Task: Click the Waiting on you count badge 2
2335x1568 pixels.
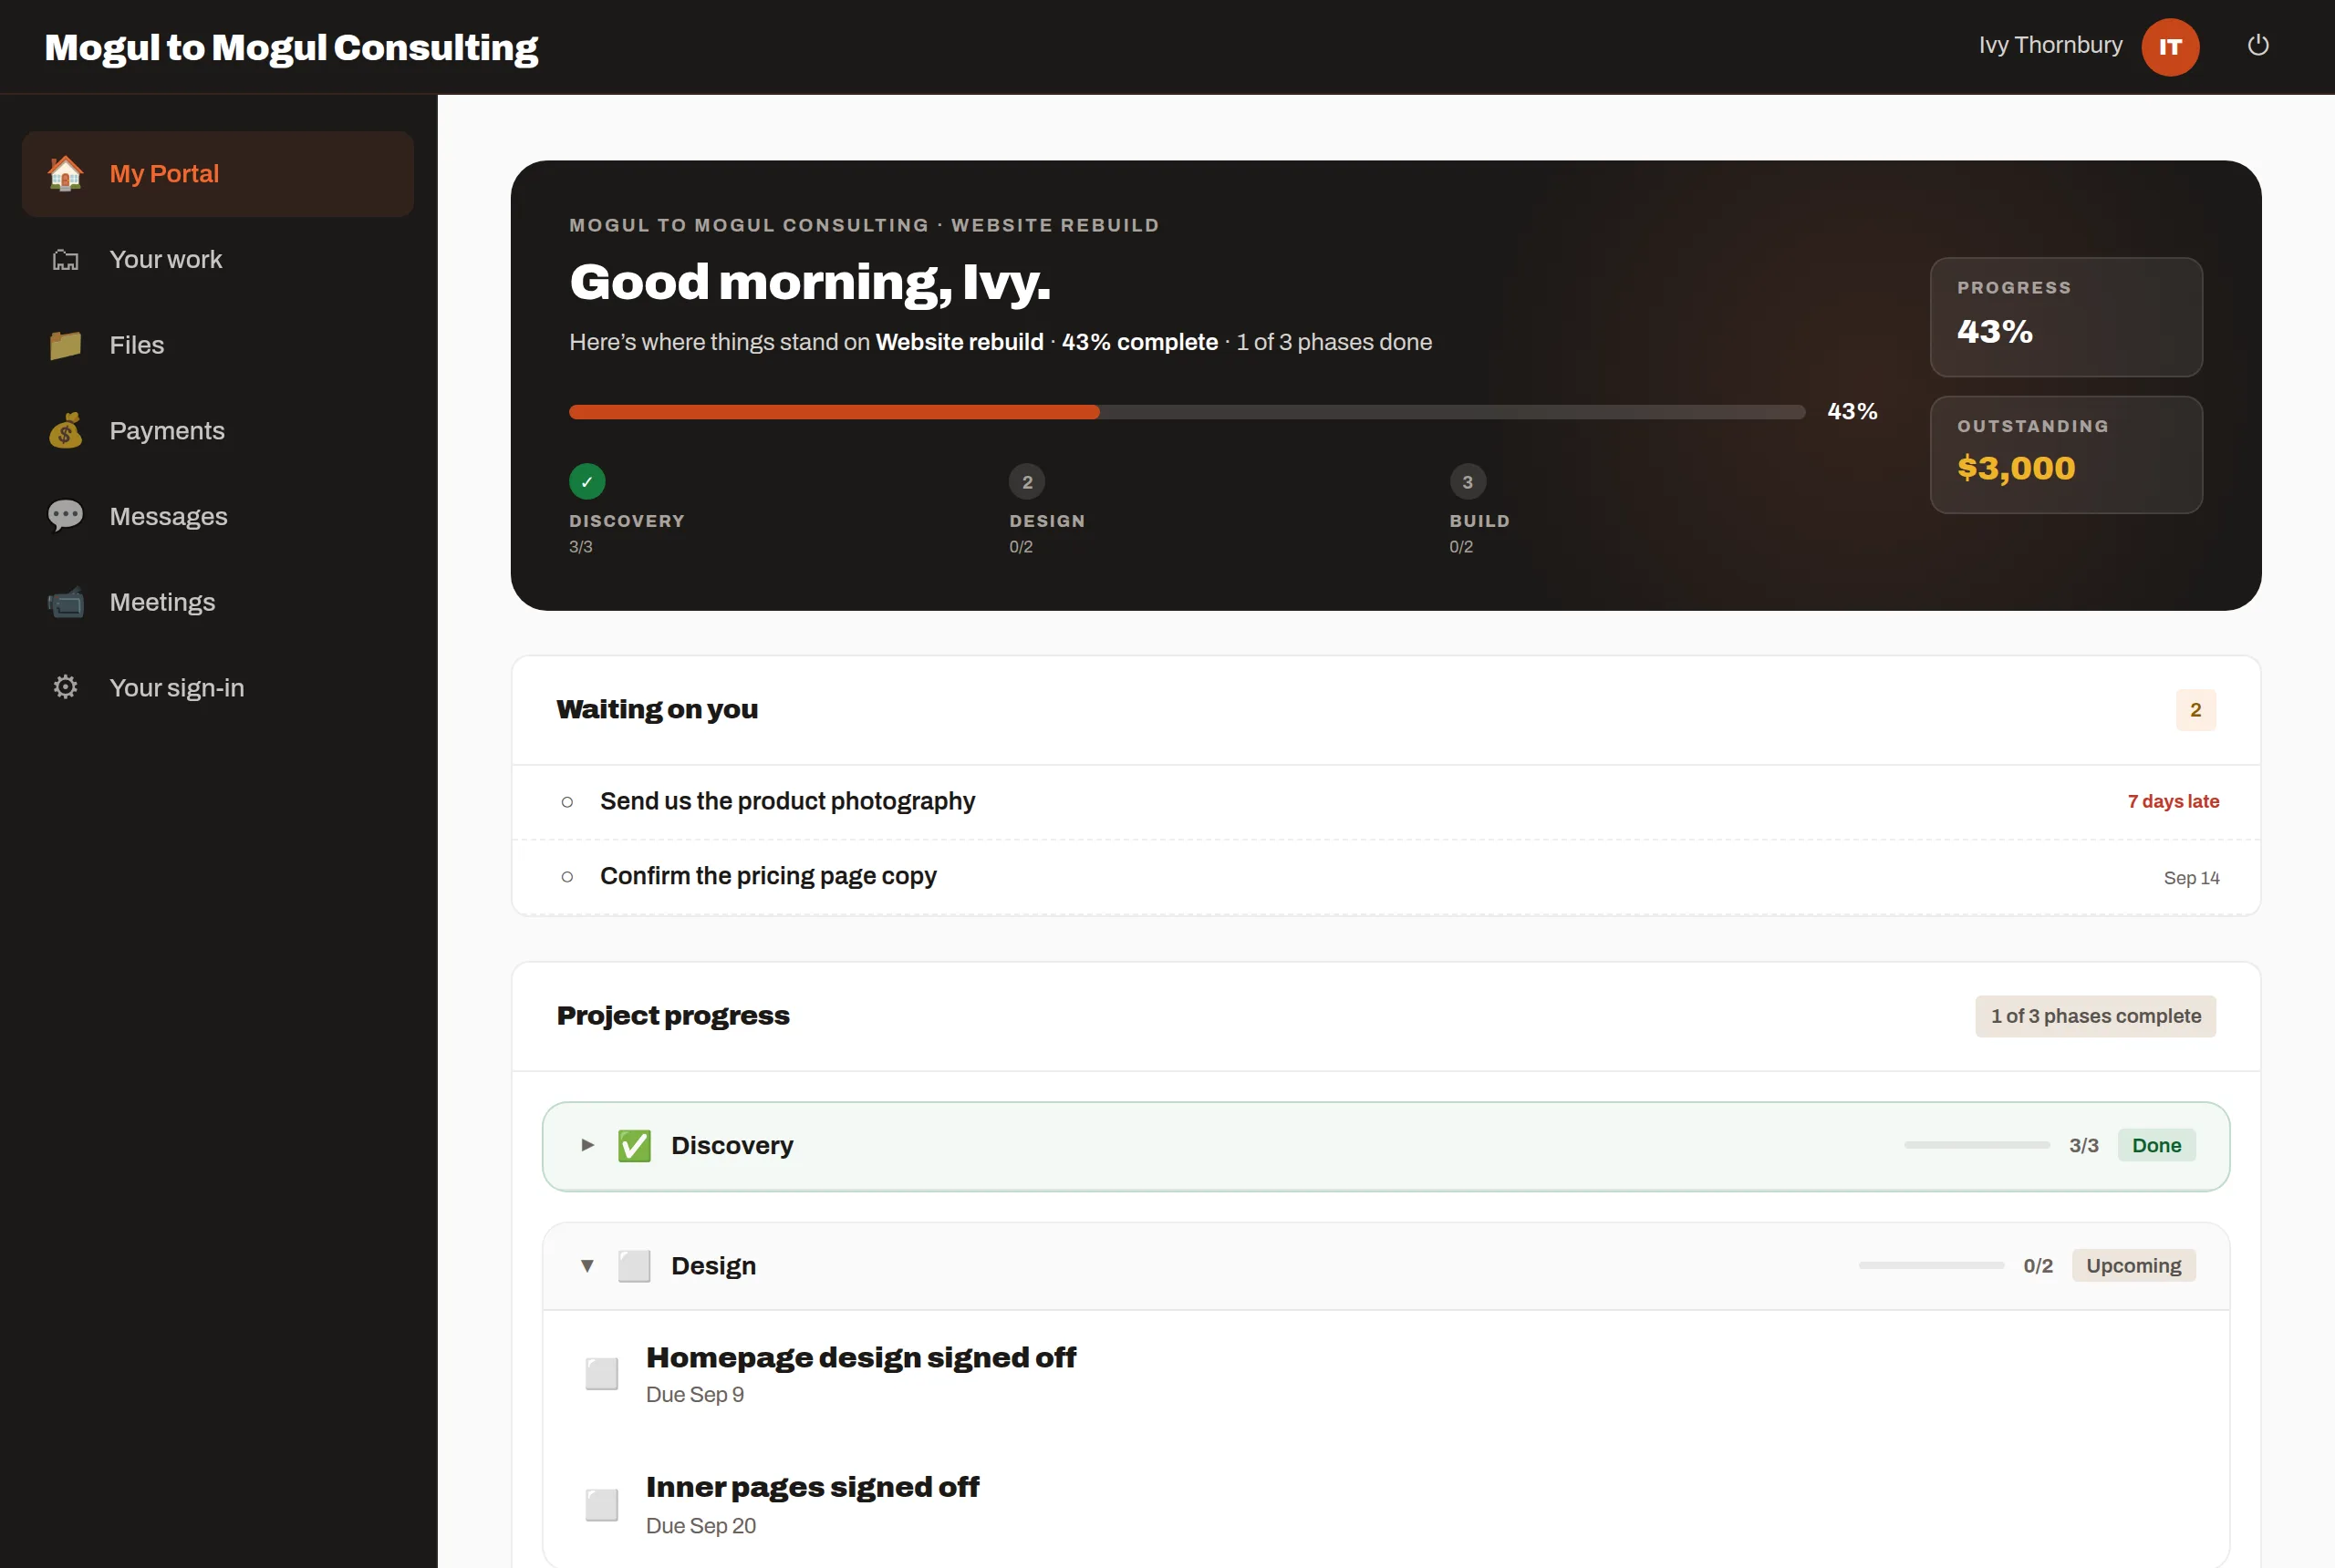Action: (x=2195, y=710)
